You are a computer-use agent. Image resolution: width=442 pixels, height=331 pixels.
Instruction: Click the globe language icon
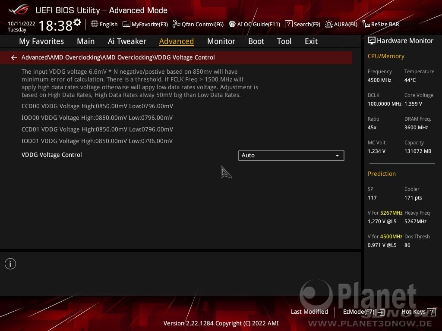[95, 24]
